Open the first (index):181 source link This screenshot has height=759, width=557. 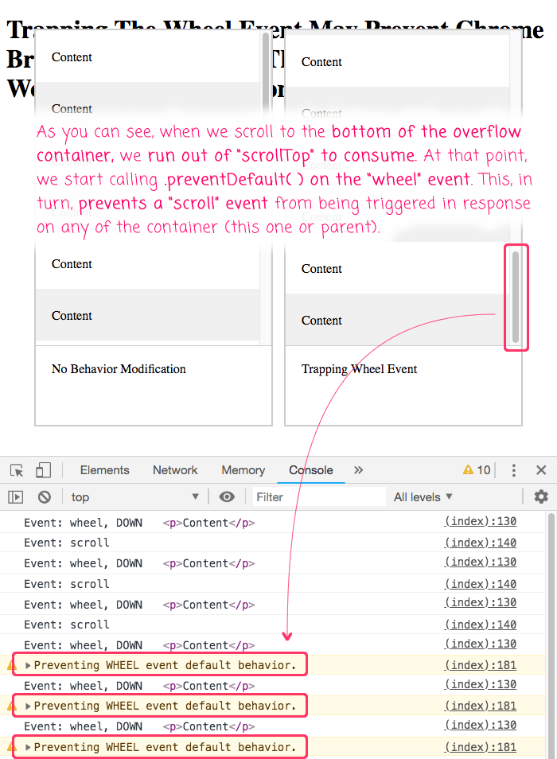[481, 665]
